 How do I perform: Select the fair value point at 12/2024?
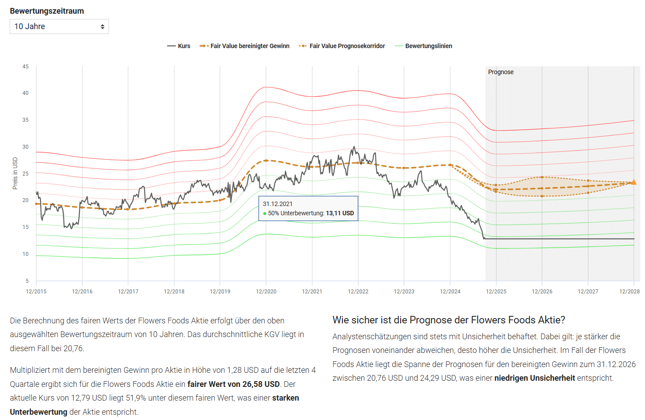coord(450,165)
